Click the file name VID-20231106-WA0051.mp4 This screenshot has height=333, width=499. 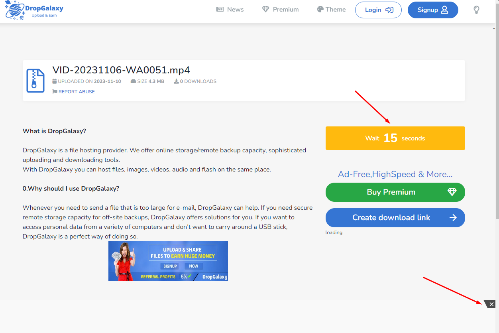121,70
